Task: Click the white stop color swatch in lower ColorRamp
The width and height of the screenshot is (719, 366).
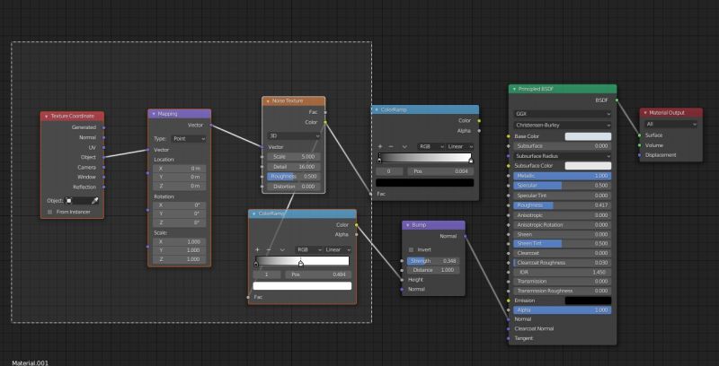Action: tap(302, 286)
